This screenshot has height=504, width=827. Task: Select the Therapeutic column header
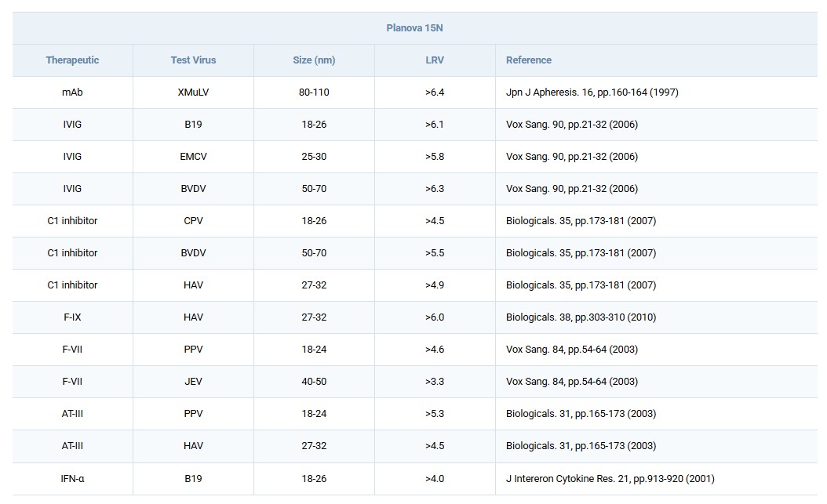[x=72, y=60]
